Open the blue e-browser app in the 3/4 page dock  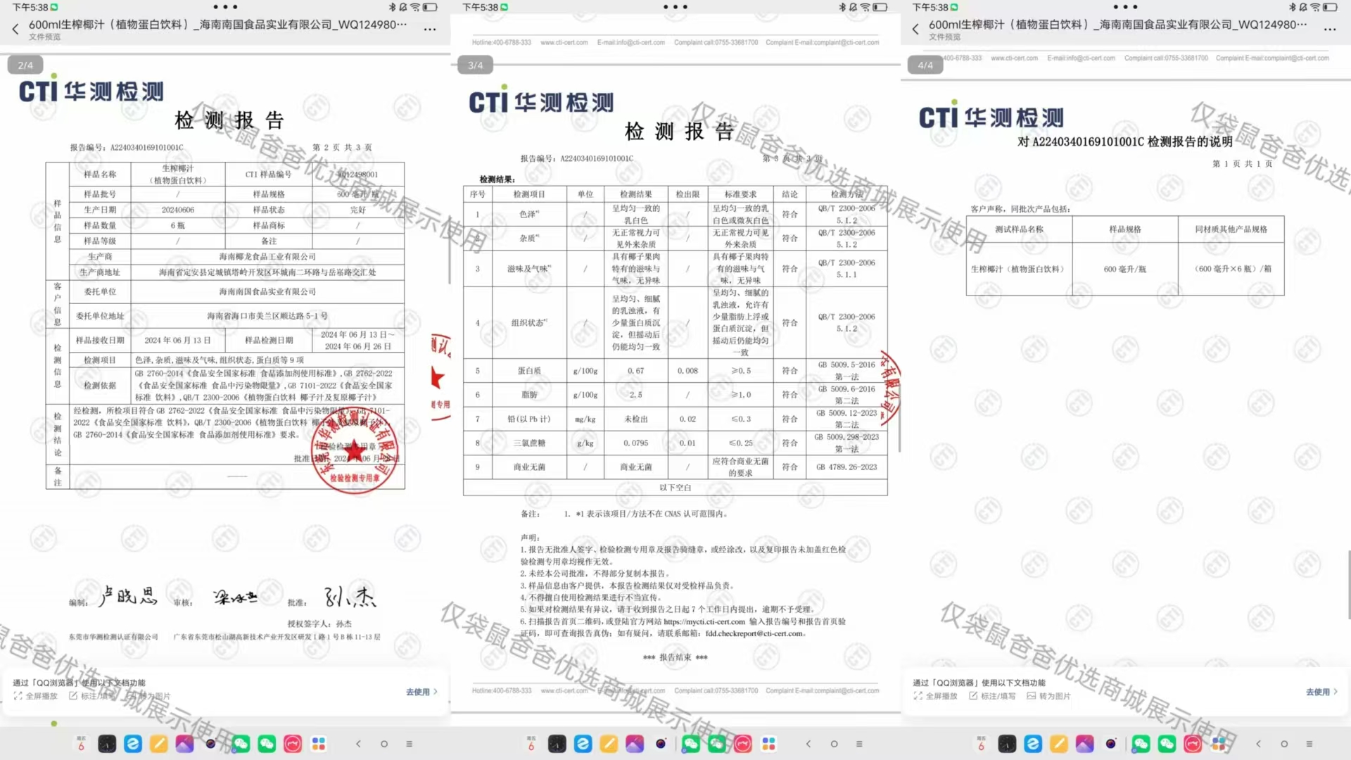point(583,744)
